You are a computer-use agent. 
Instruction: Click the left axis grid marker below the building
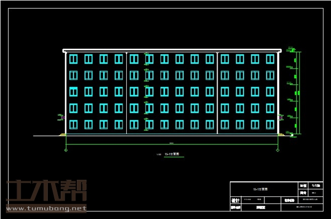66,150
